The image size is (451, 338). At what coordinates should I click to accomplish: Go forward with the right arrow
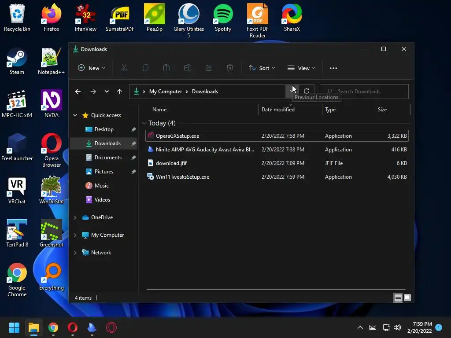pos(93,92)
